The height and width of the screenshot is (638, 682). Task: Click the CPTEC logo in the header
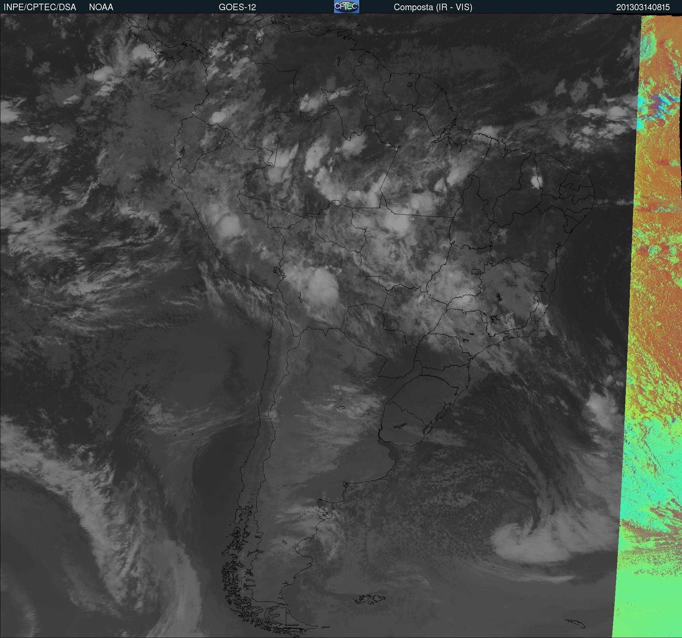[346, 7]
